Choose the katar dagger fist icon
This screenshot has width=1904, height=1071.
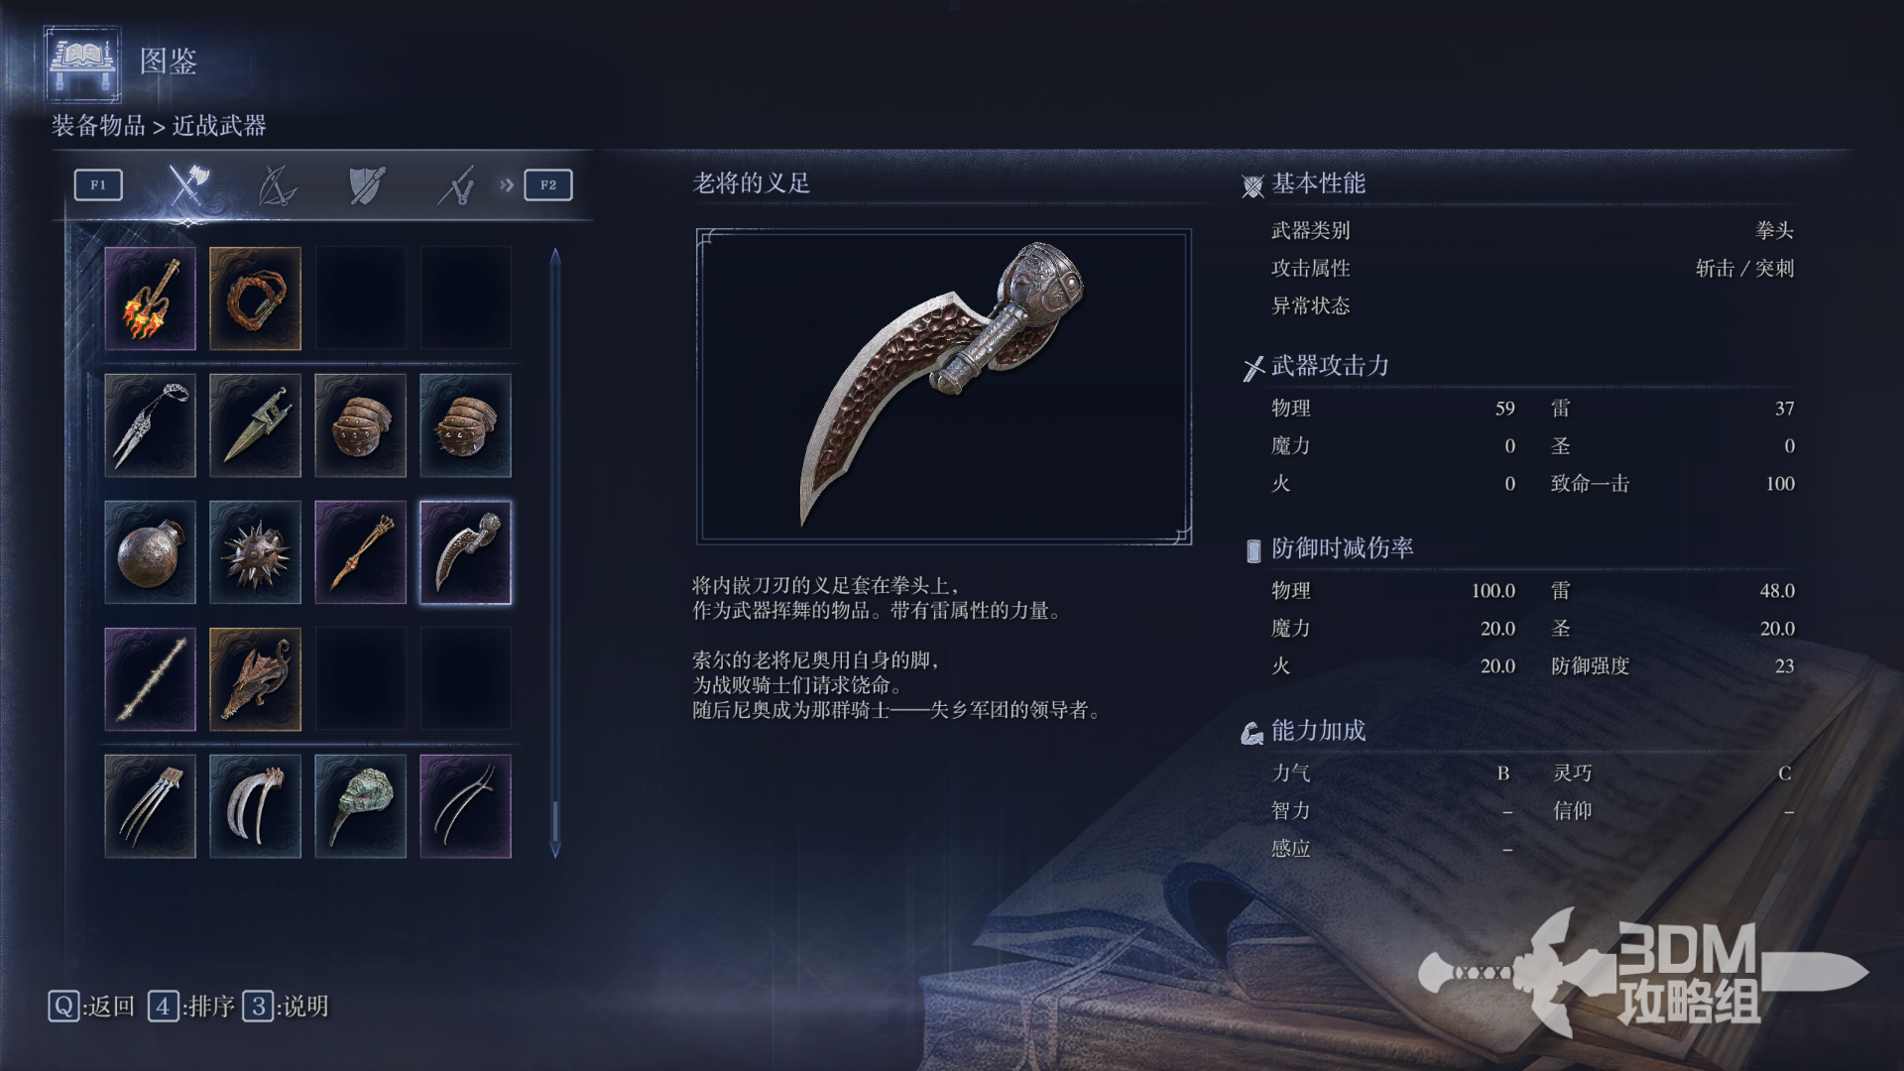point(255,425)
